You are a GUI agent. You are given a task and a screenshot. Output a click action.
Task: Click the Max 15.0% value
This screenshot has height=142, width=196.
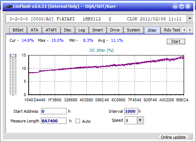pos(58,40)
